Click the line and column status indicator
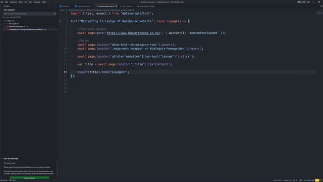Image resolution: width=323 pixels, height=182 pixels. coord(278,180)
